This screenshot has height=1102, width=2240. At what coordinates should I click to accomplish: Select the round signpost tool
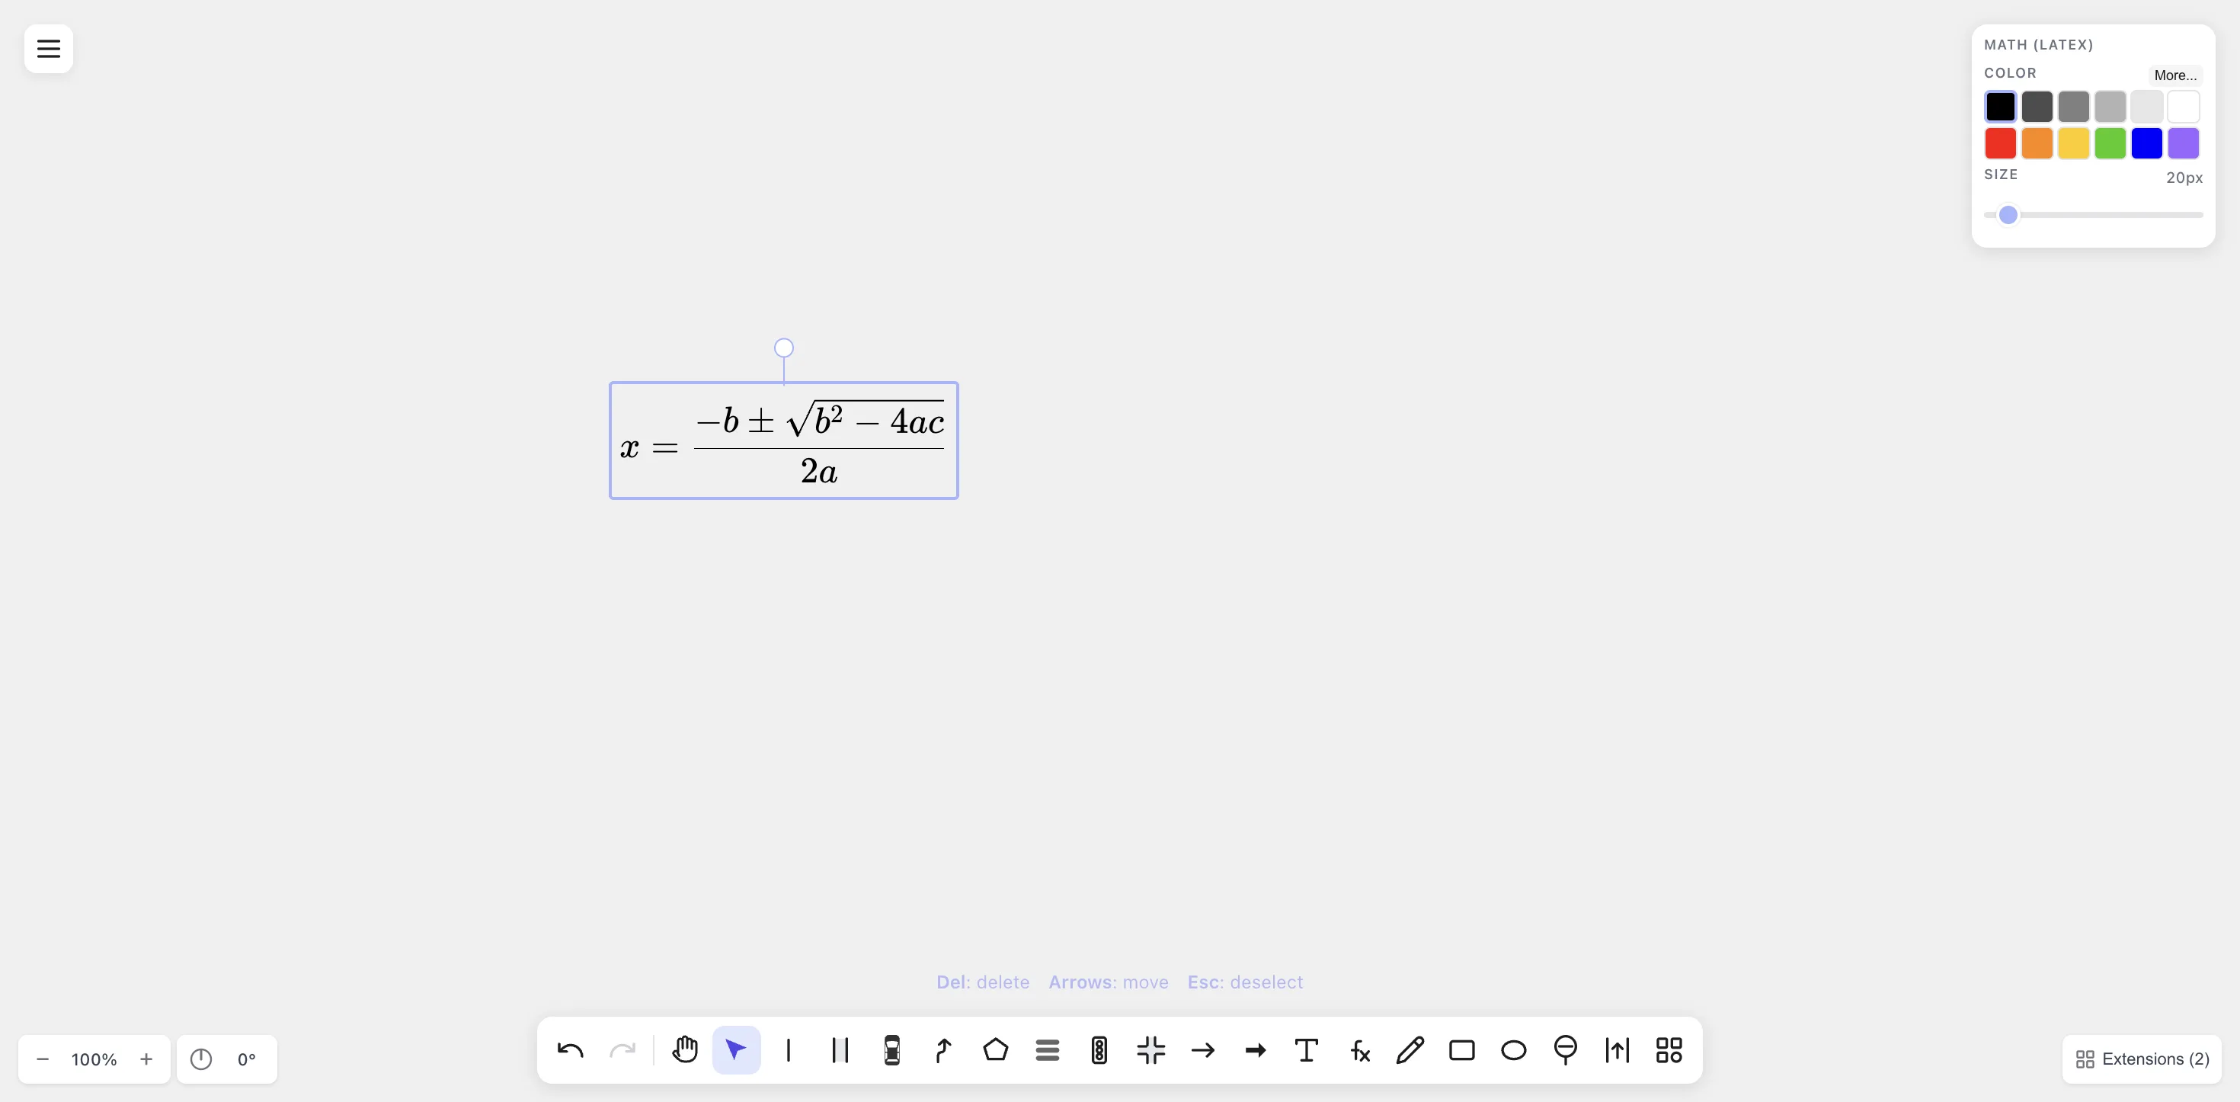(1565, 1051)
